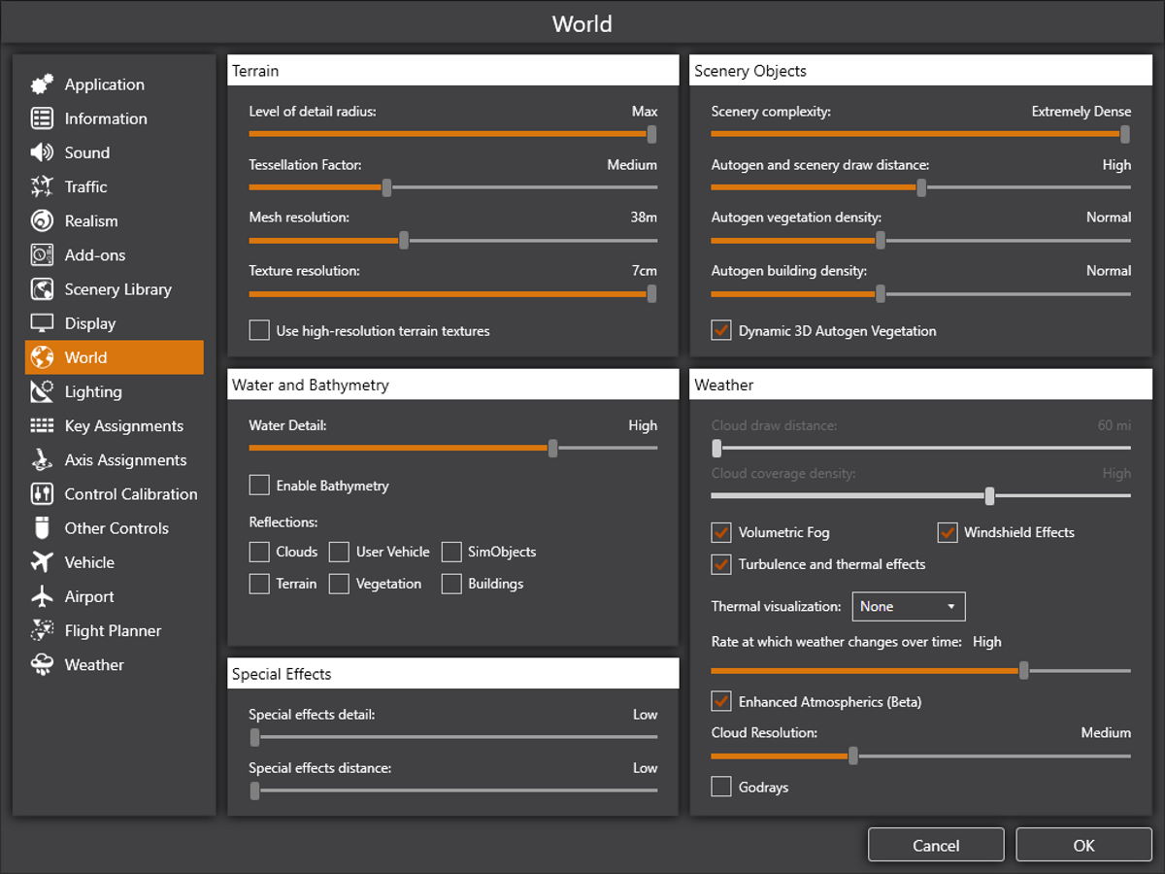Open Traffic settings via airplanes icon
Viewport: 1165px width, 874px height.
tap(42, 186)
